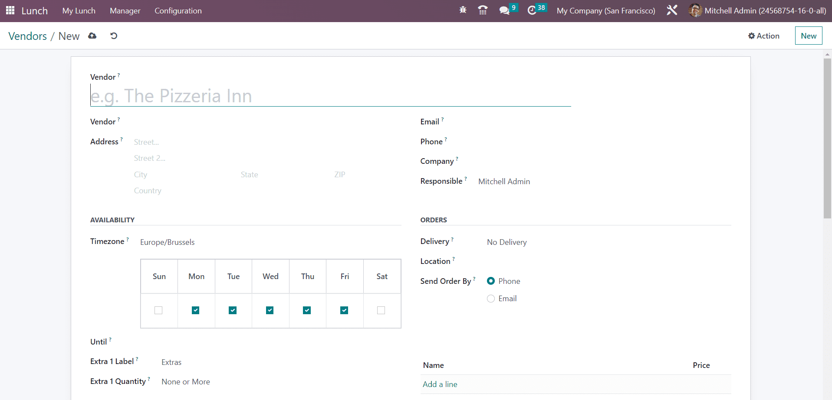832x400 pixels.
Task: Open the activities clock icon
Action: [532, 10]
